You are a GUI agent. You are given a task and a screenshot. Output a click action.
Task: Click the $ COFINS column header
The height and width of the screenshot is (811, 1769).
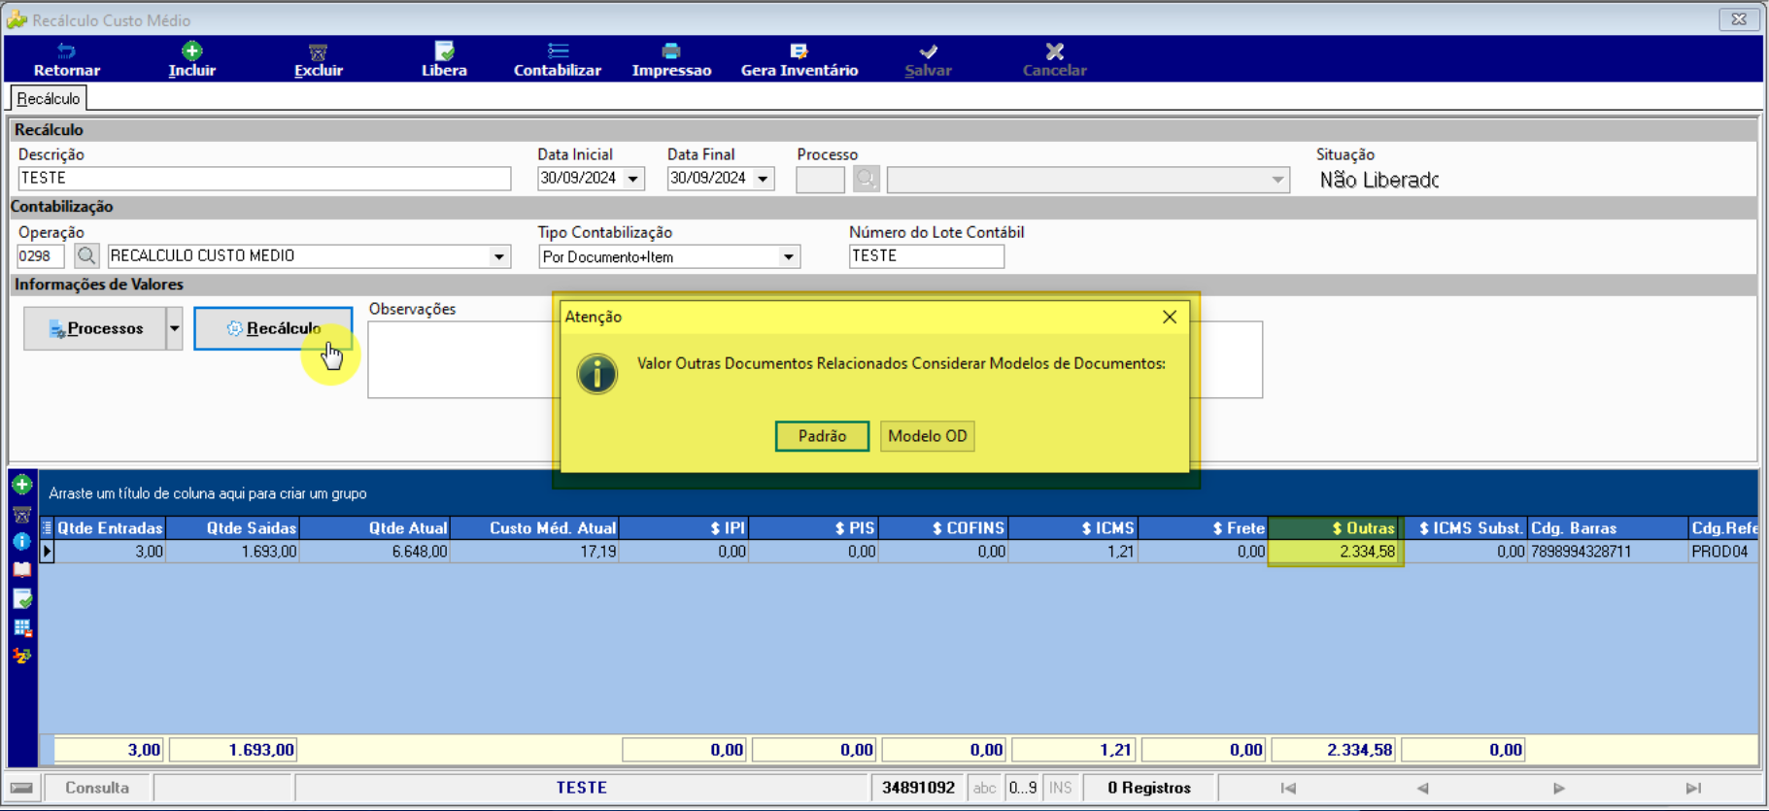[943, 528]
